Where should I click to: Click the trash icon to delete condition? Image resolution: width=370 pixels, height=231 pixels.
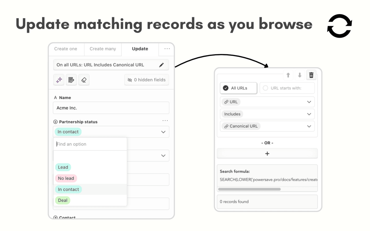pyautogui.click(x=311, y=75)
